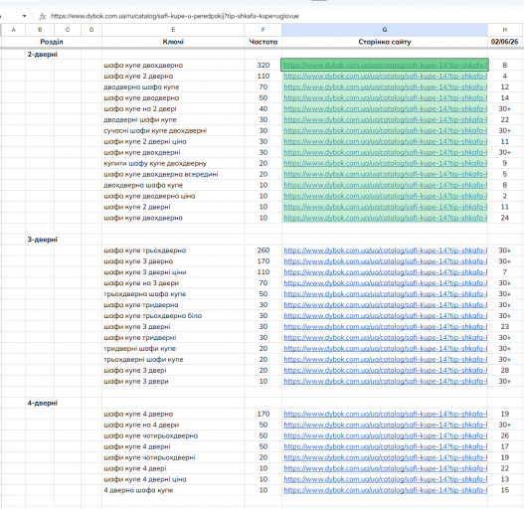Select column A header
Viewport: 524px width, 509px height.
[13, 30]
